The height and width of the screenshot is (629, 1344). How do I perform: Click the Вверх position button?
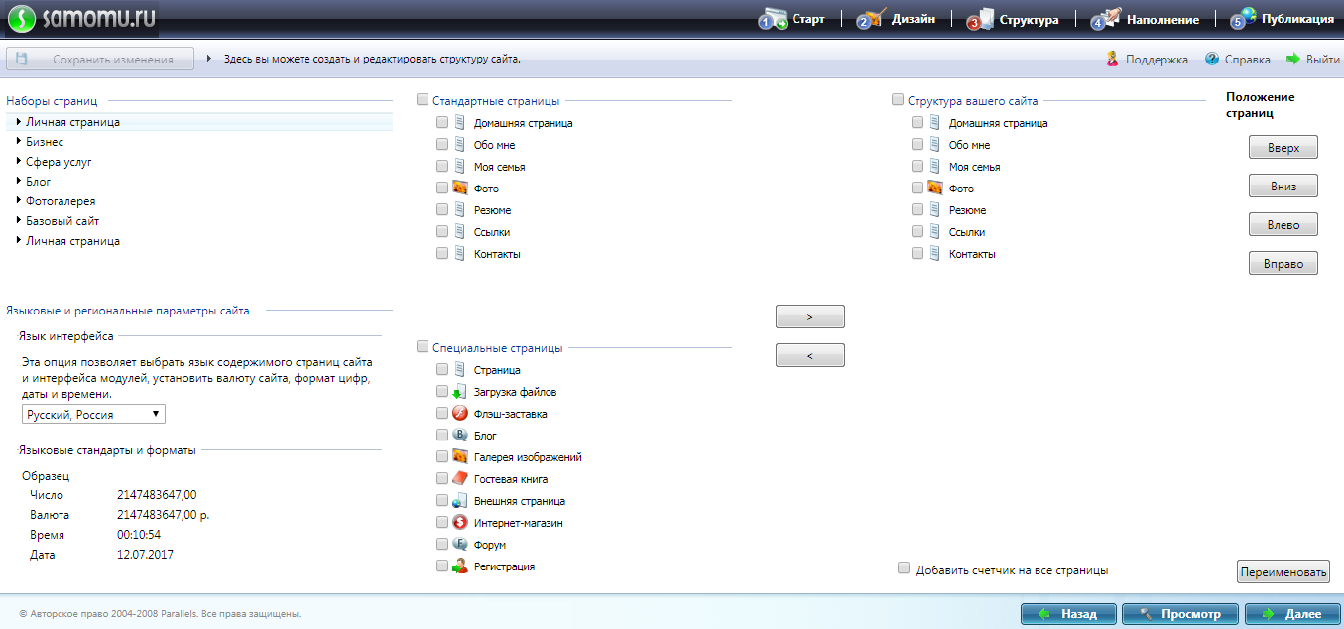click(x=1283, y=147)
